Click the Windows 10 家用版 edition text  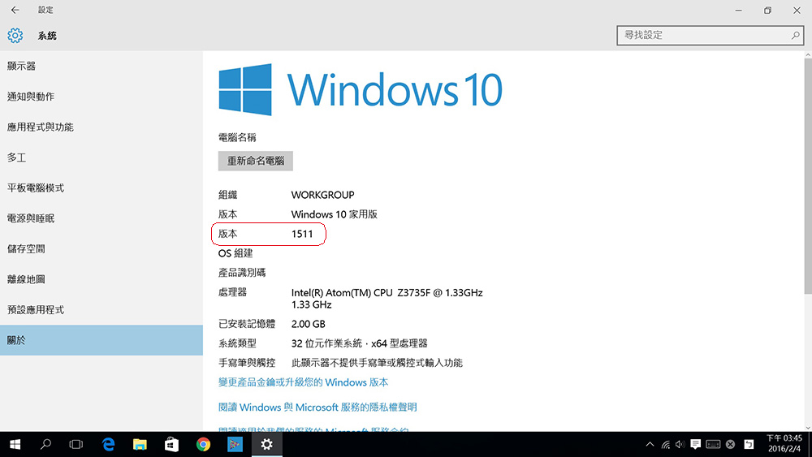[334, 214]
